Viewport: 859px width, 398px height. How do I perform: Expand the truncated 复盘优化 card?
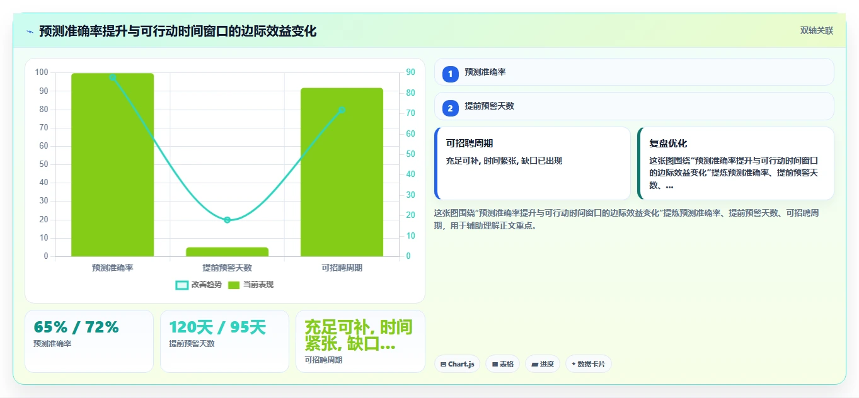pos(735,163)
